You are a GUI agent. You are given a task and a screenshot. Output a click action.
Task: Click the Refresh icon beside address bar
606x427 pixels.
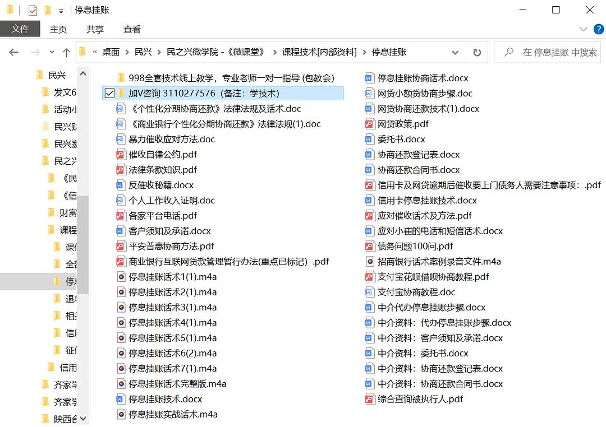coord(476,52)
